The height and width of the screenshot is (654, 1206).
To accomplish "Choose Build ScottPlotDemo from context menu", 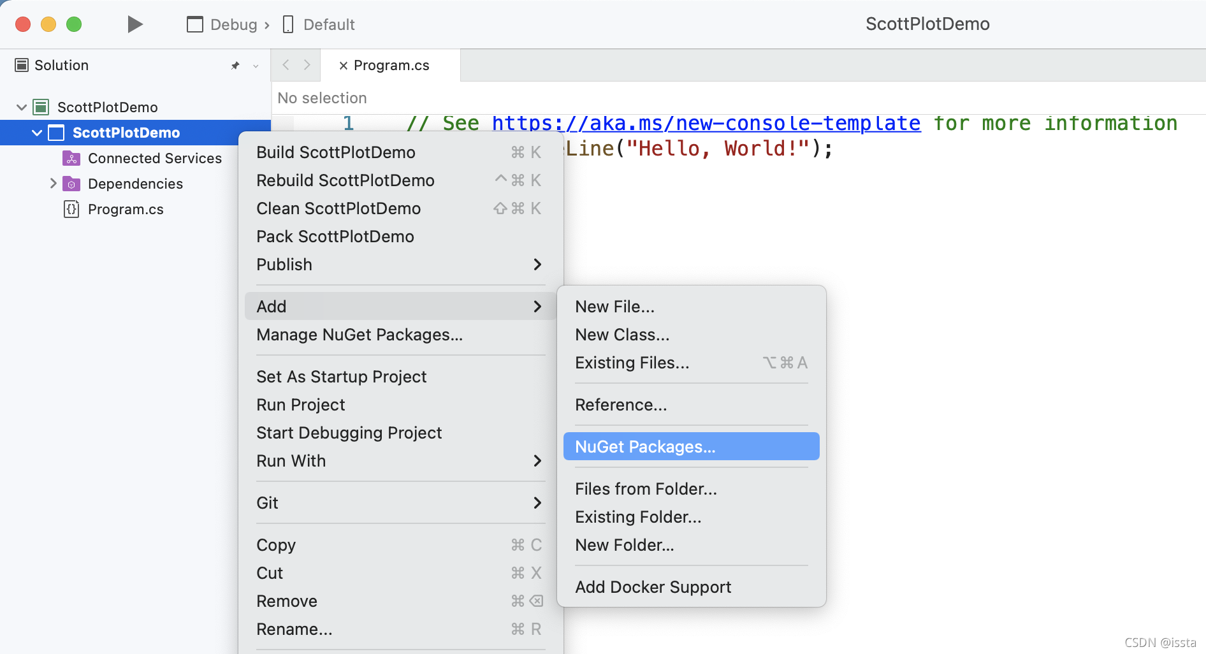I will tap(400, 152).
